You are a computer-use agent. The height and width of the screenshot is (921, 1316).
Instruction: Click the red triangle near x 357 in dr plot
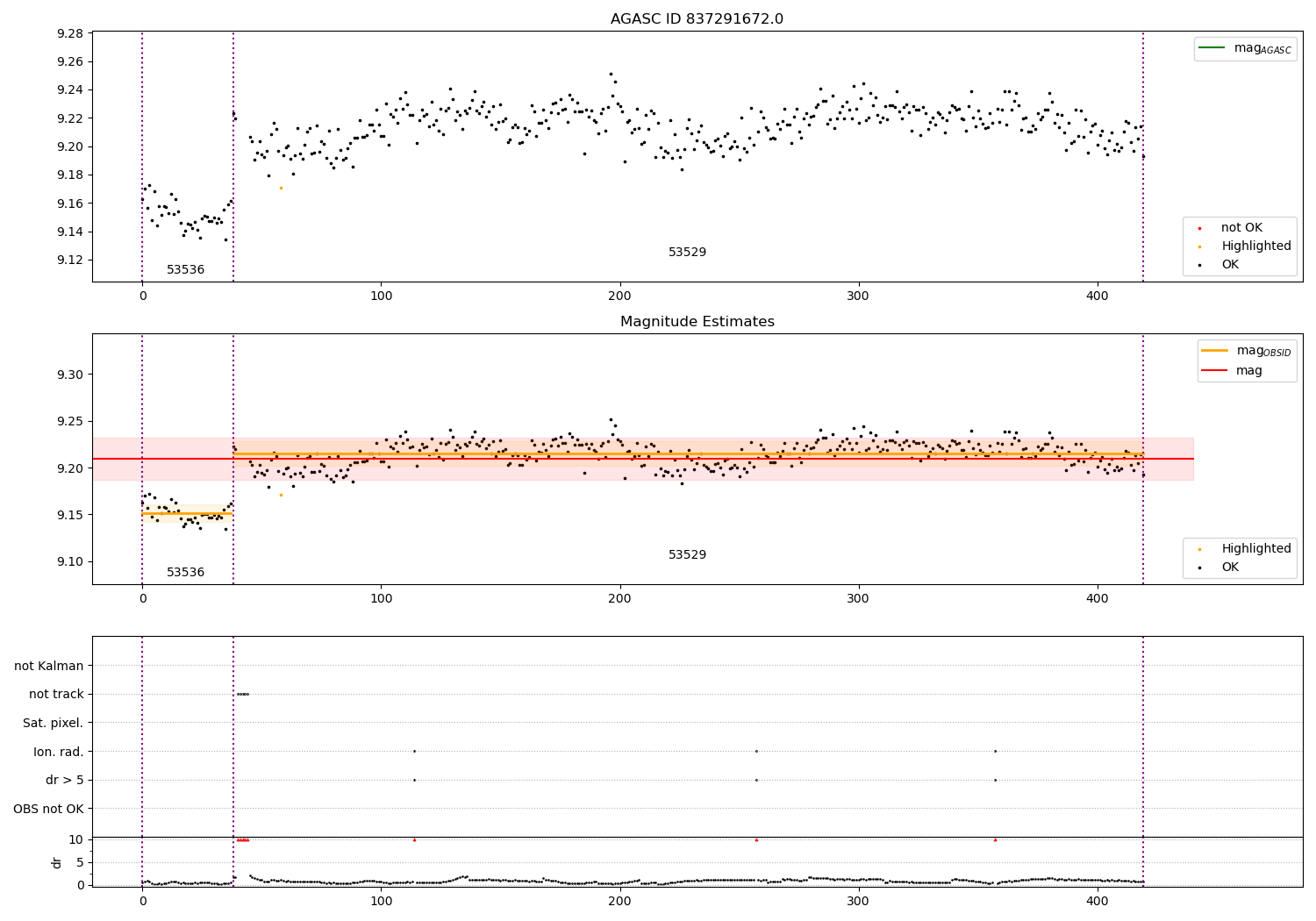point(995,839)
